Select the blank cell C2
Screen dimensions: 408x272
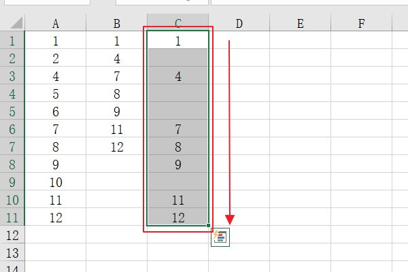pyautogui.click(x=177, y=58)
